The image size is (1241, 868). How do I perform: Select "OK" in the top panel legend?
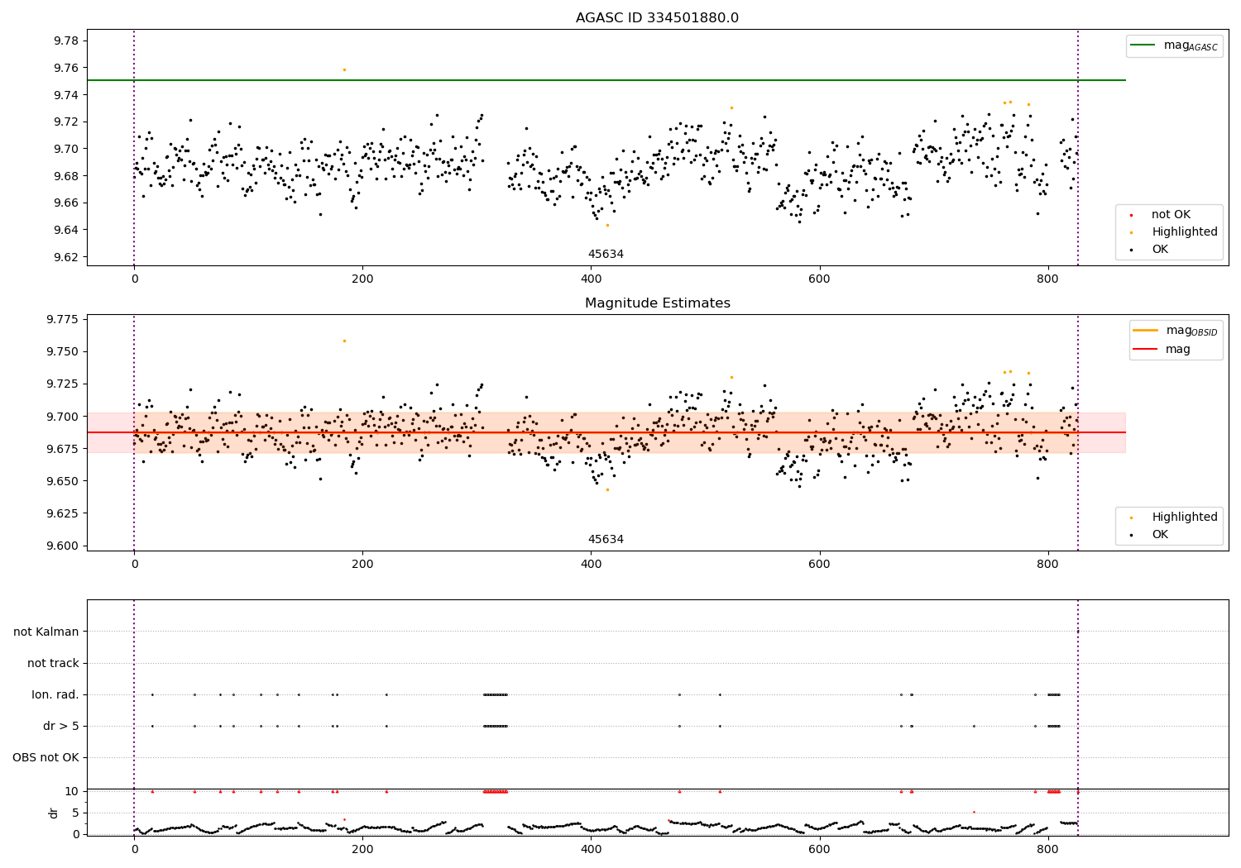click(x=1160, y=250)
